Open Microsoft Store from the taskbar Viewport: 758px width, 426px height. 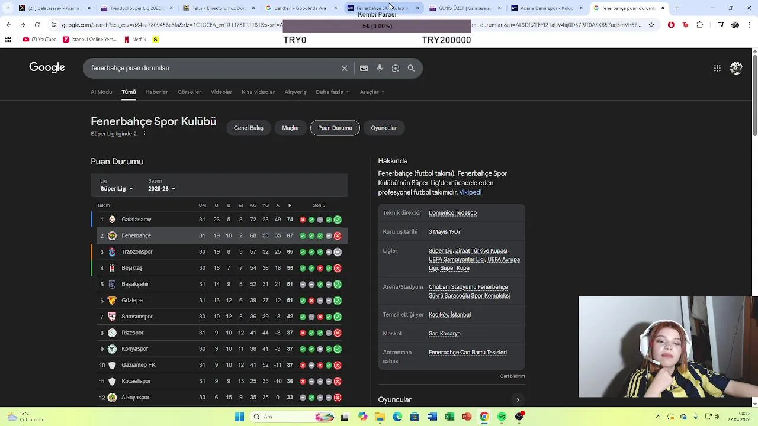point(415,417)
